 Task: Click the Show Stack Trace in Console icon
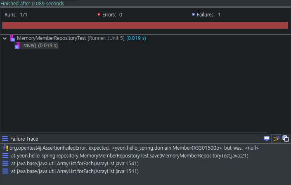click(x=267, y=139)
